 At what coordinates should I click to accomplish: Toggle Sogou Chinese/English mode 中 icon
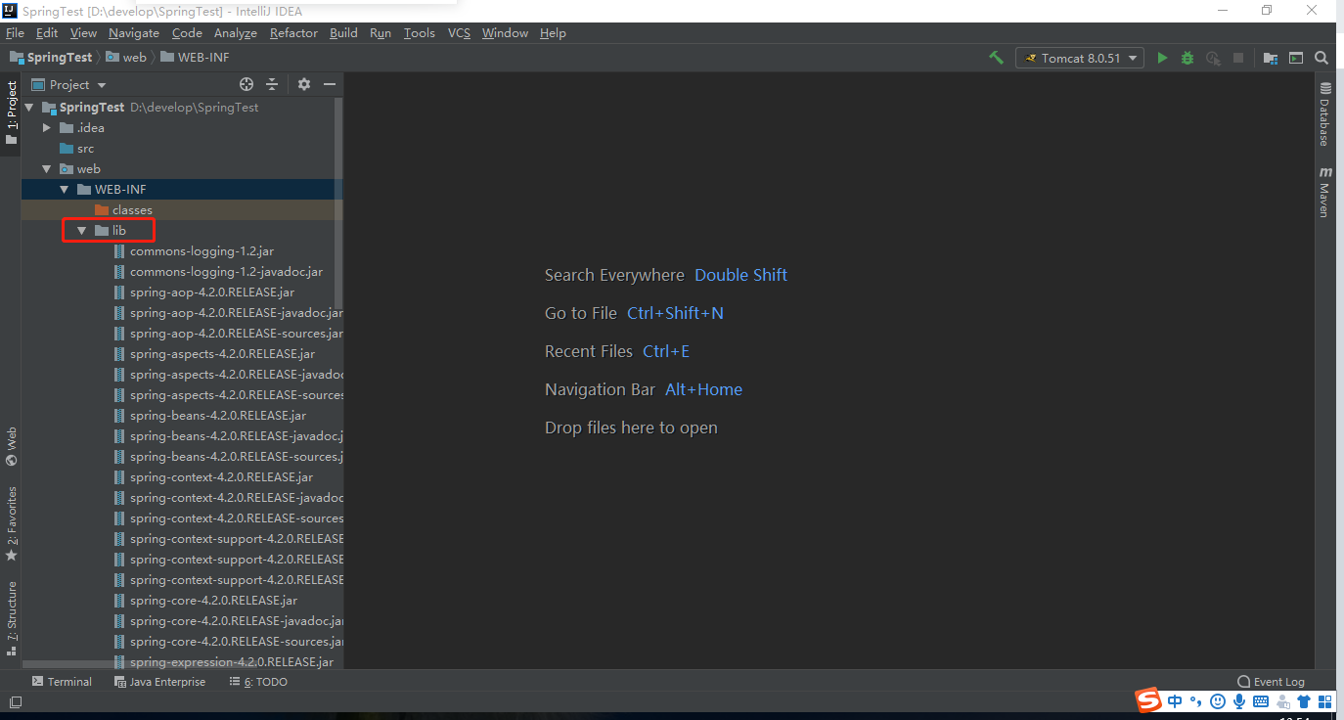point(1175,701)
